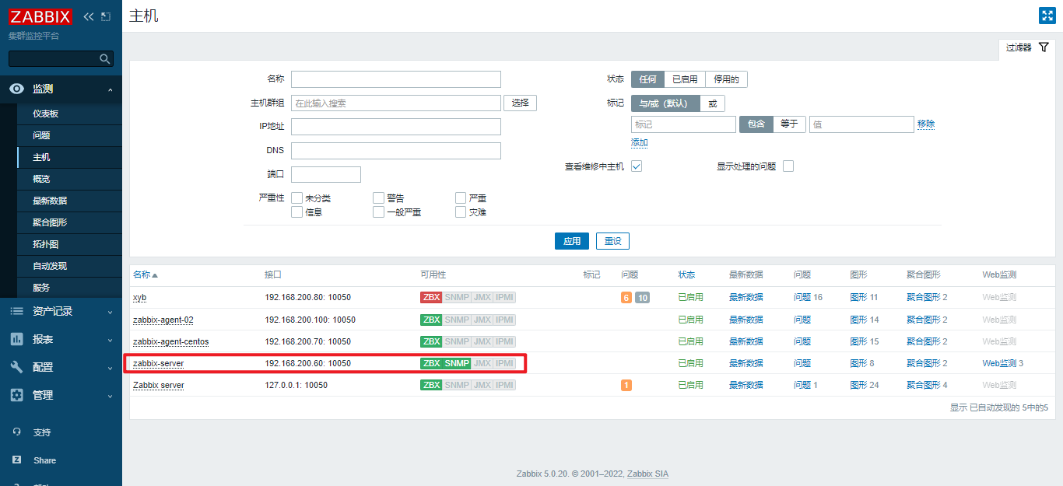Check the 一般严重 severity box
Viewport: 1063px width, 486px height.
click(x=378, y=212)
